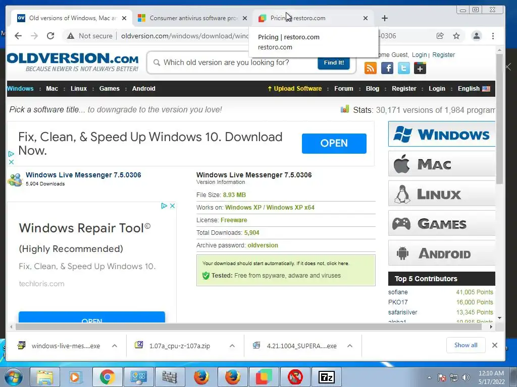Bookmark this page with the star icon

coord(456,36)
